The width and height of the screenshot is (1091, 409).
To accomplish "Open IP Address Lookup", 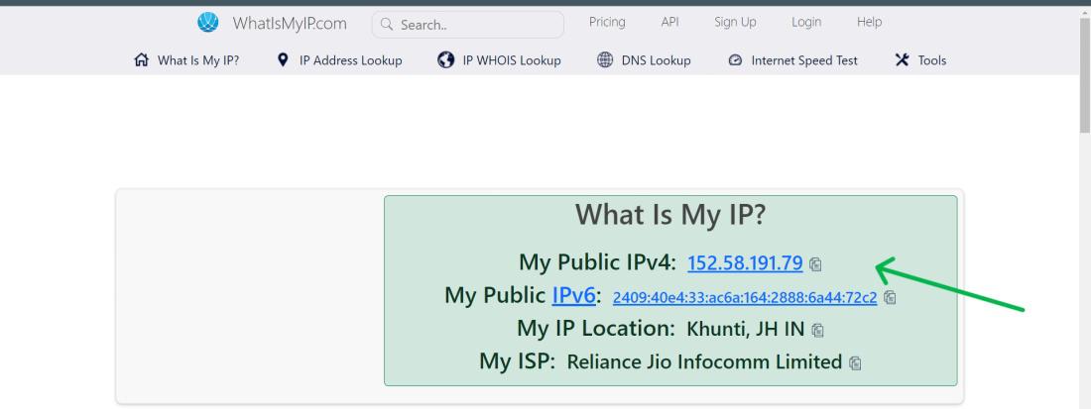I will [x=351, y=60].
